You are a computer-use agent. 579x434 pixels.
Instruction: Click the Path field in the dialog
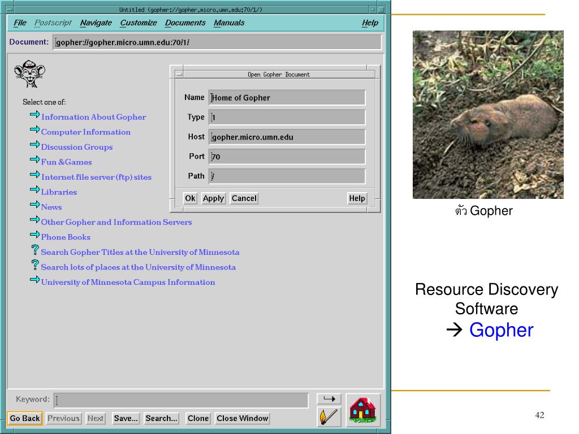click(287, 176)
